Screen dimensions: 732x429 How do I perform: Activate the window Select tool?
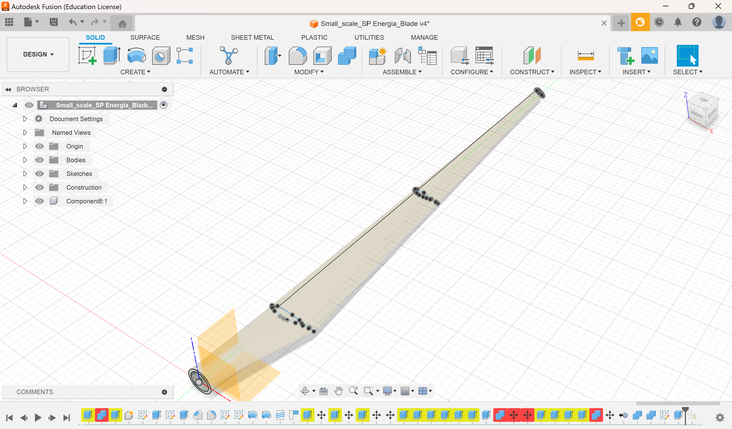click(x=688, y=55)
